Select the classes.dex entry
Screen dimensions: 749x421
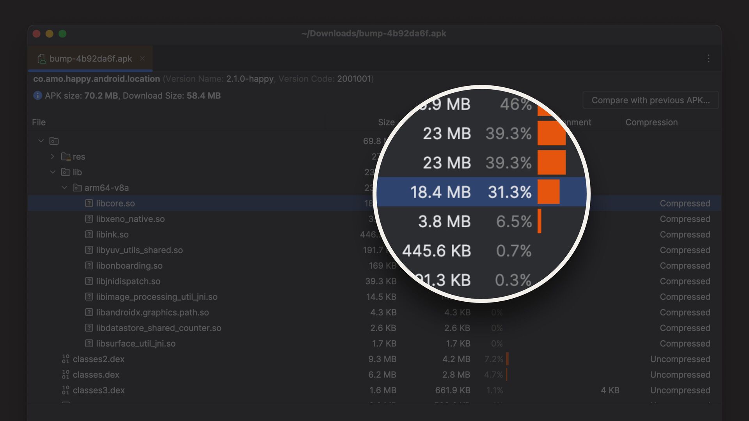point(96,375)
